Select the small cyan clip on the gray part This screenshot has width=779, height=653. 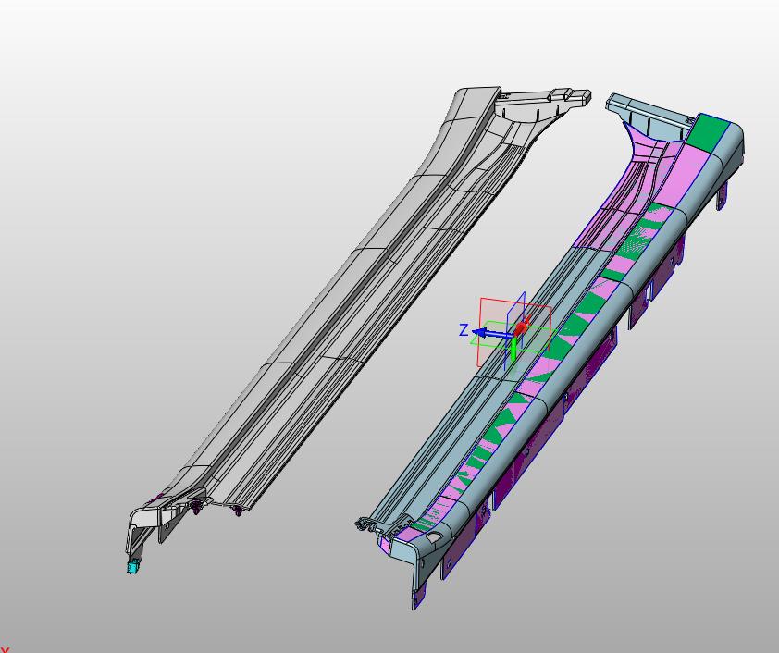tap(133, 567)
